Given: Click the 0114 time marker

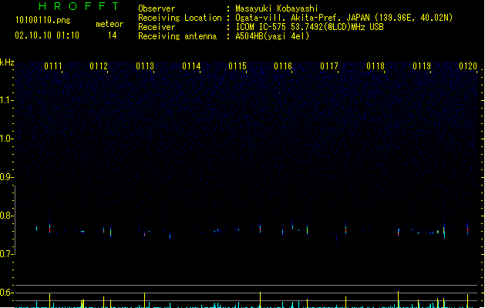Looking at the screenshot, I should click(191, 66).
